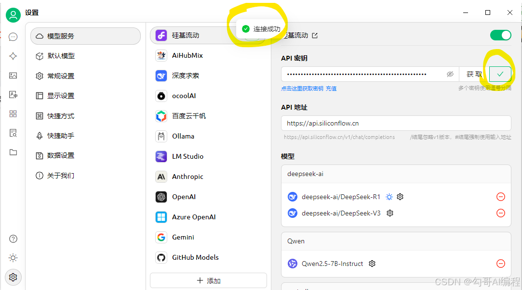Select 快捷方式 settings menu

click(86, 115)
